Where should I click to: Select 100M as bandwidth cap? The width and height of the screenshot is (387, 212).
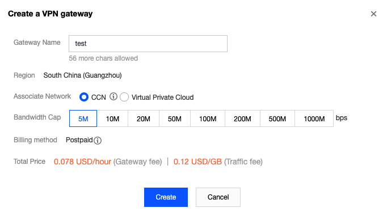click(x=208, y=118)
